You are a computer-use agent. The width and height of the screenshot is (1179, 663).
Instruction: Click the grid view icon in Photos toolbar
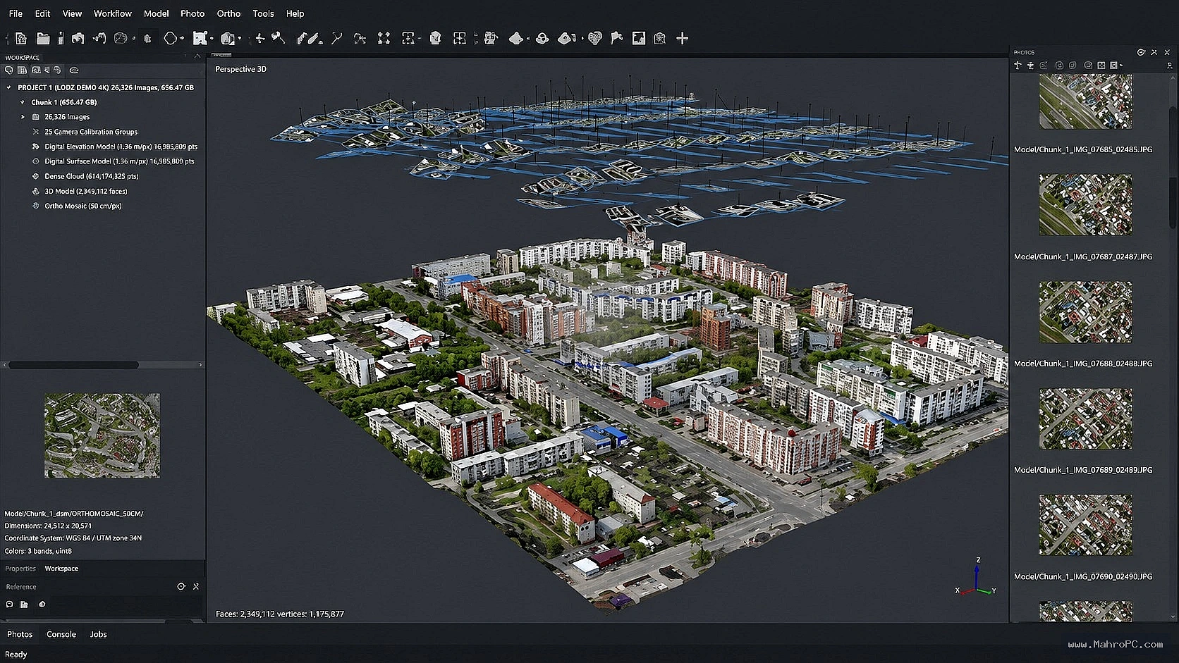click(1101, 66)
